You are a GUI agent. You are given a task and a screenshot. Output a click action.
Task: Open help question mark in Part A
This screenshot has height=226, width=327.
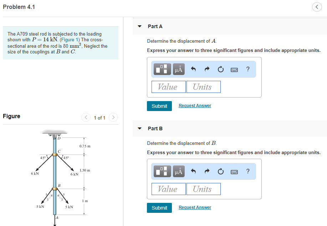[248, 69]
